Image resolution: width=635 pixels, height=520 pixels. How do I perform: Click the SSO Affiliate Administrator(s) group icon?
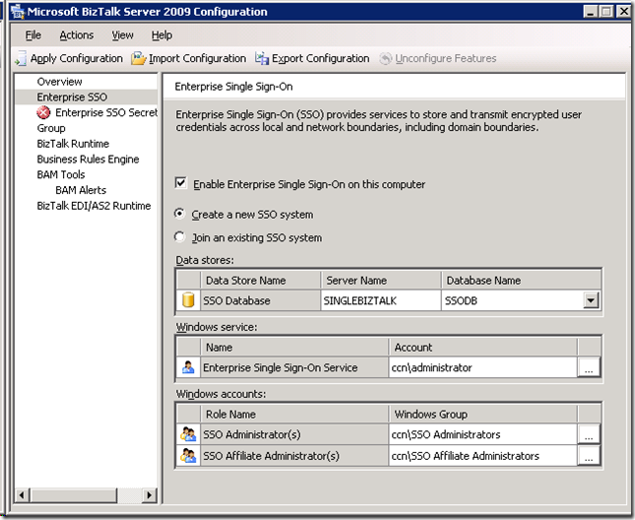coord(188,456)
